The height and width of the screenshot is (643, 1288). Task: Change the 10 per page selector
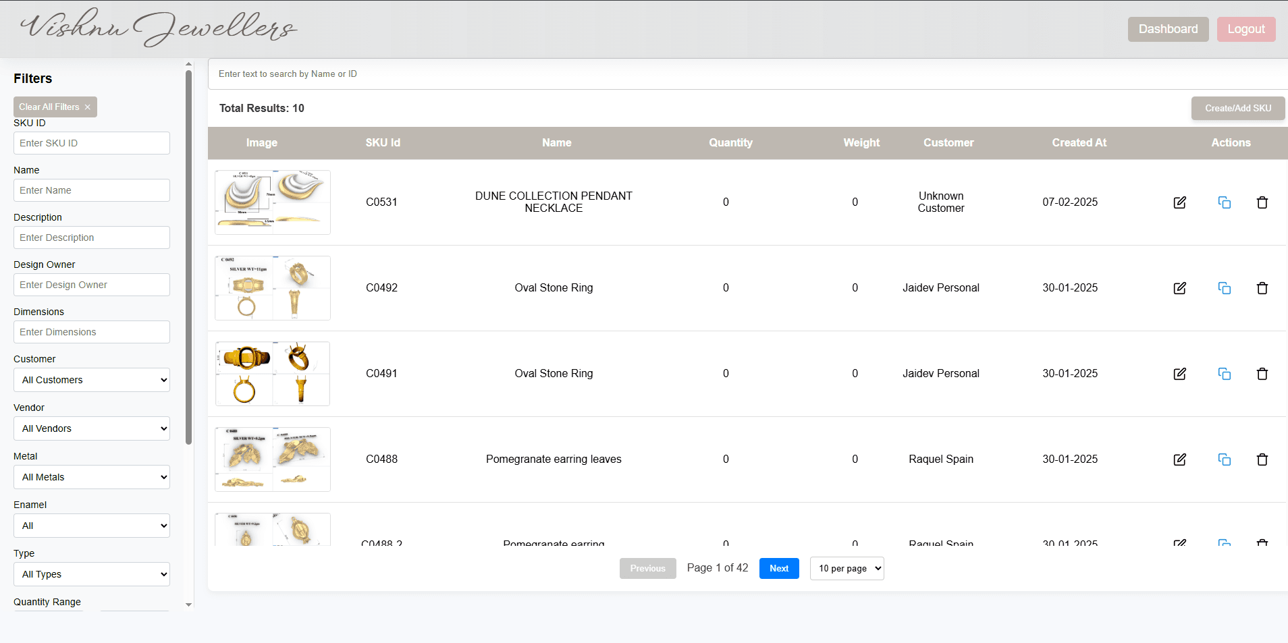tap(847, 568)
